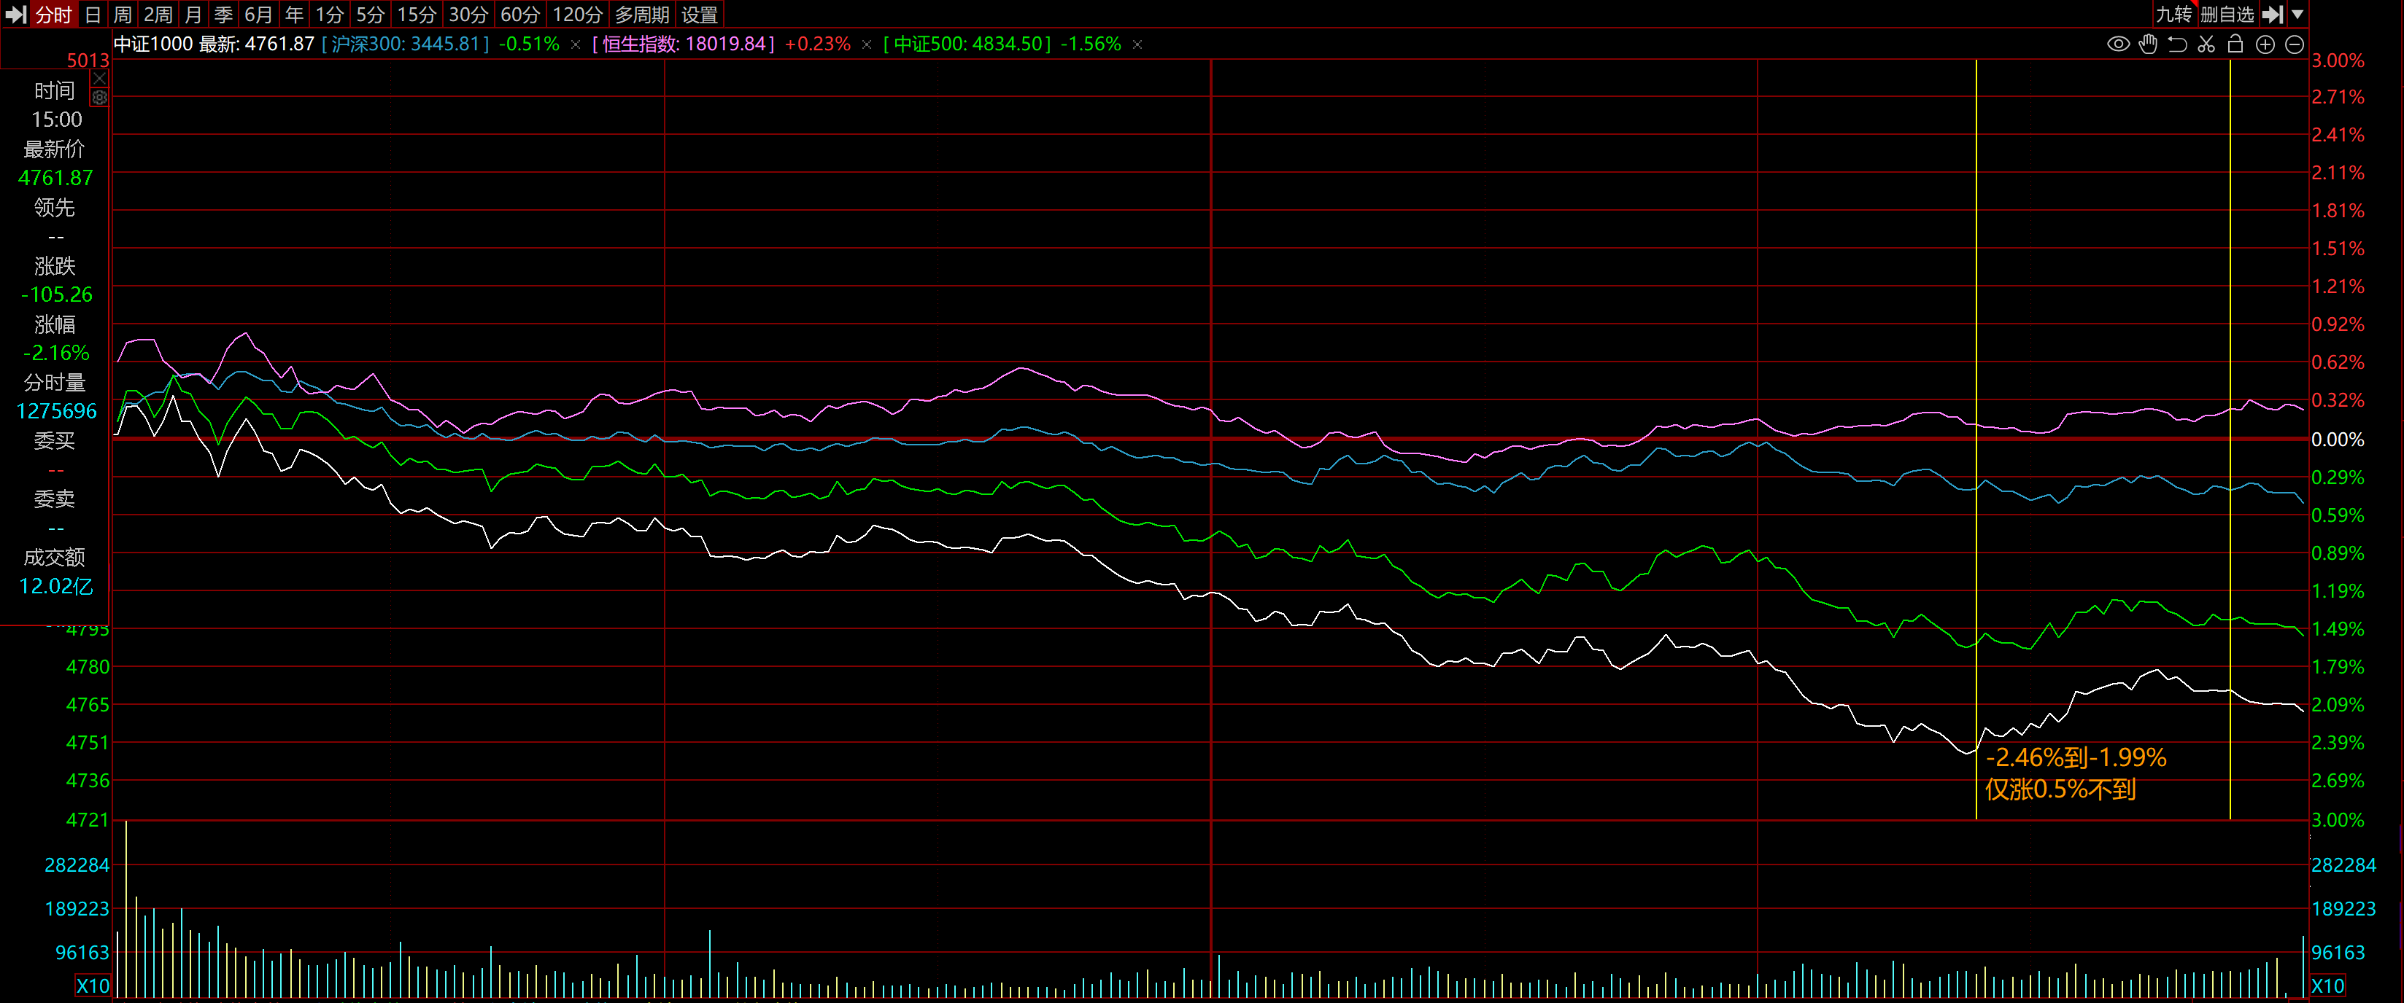Click the collapse arrow icon left of 分时
The width and height of the screenshot is (2404, 1003).
point(15,14)
